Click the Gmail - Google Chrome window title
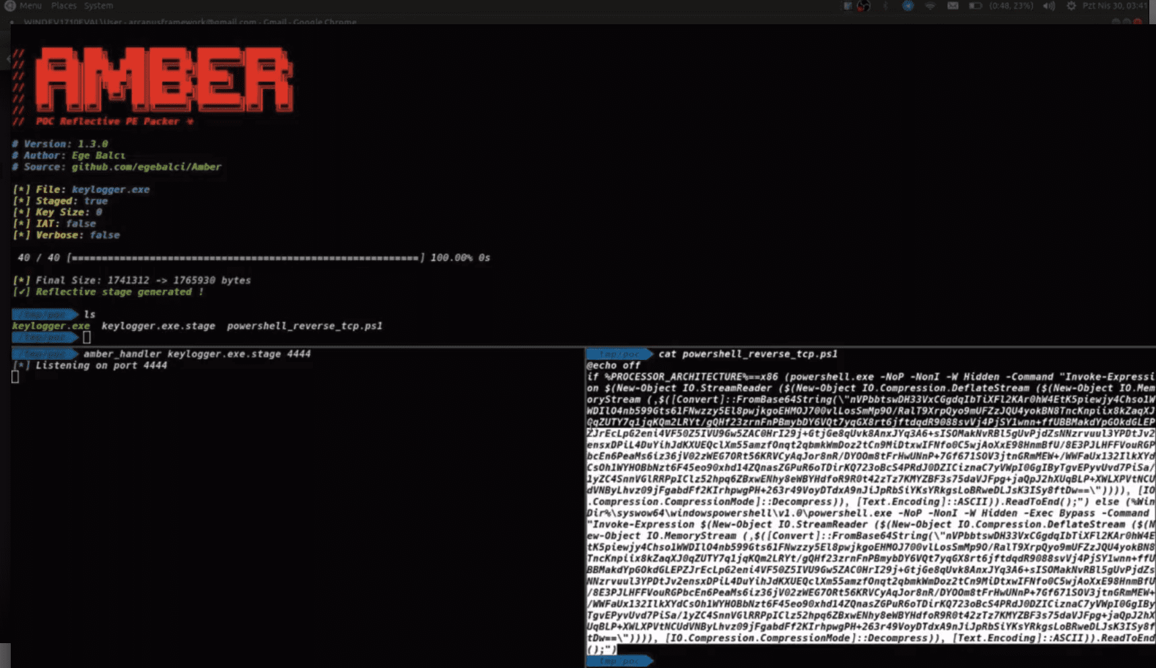1156x668 pixels. point(191,22)
